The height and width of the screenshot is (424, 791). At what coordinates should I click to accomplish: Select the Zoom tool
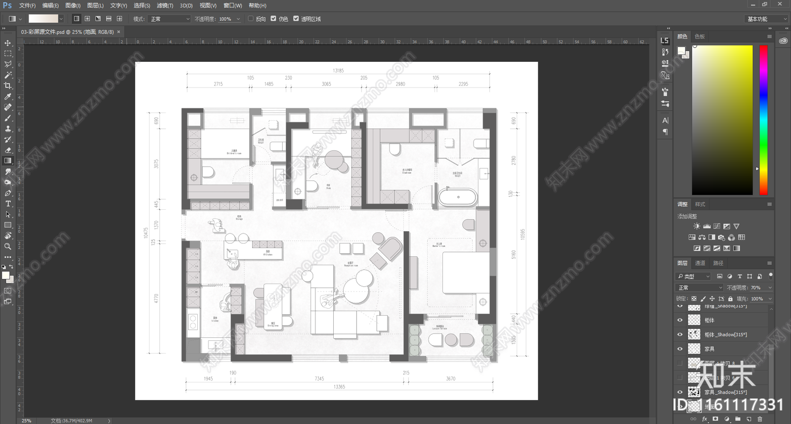(x=8, y=246)
